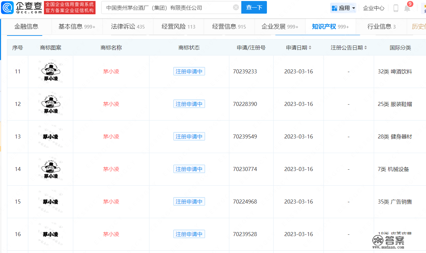426x253 pixels.
Task: Click 28类 健身器材 category cell
Action: click(x=395, y=136)
